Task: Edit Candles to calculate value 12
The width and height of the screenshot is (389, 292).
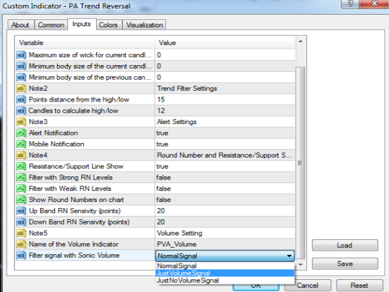Action: [x=225, y=111]
